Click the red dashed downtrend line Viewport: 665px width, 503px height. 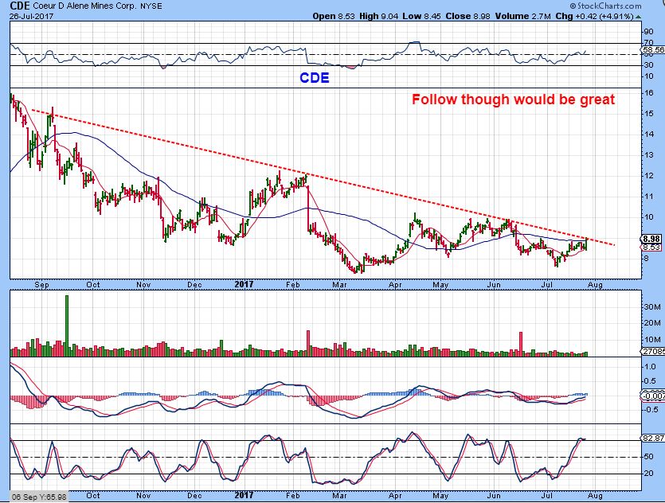point(323,178)
